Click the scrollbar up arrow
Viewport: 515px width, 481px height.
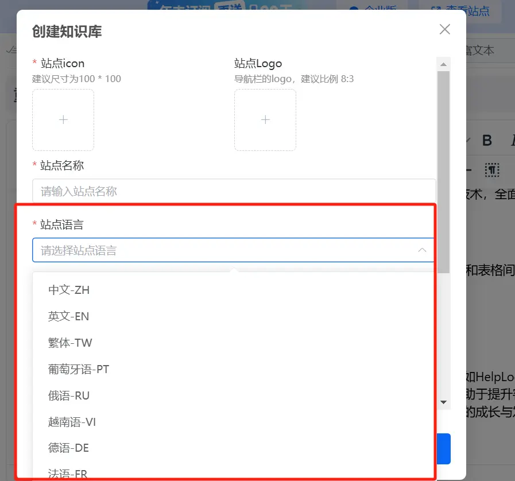(444, 63)
